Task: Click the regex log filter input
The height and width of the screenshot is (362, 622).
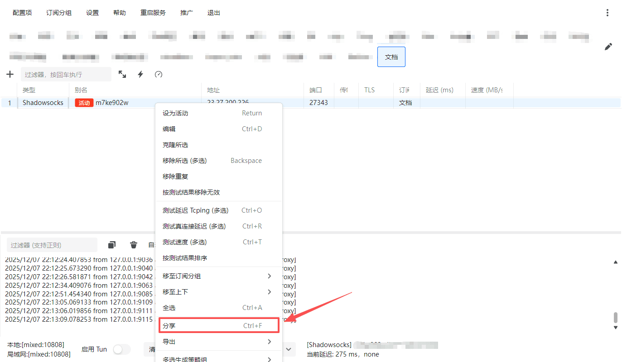Action: pos(52,244)
